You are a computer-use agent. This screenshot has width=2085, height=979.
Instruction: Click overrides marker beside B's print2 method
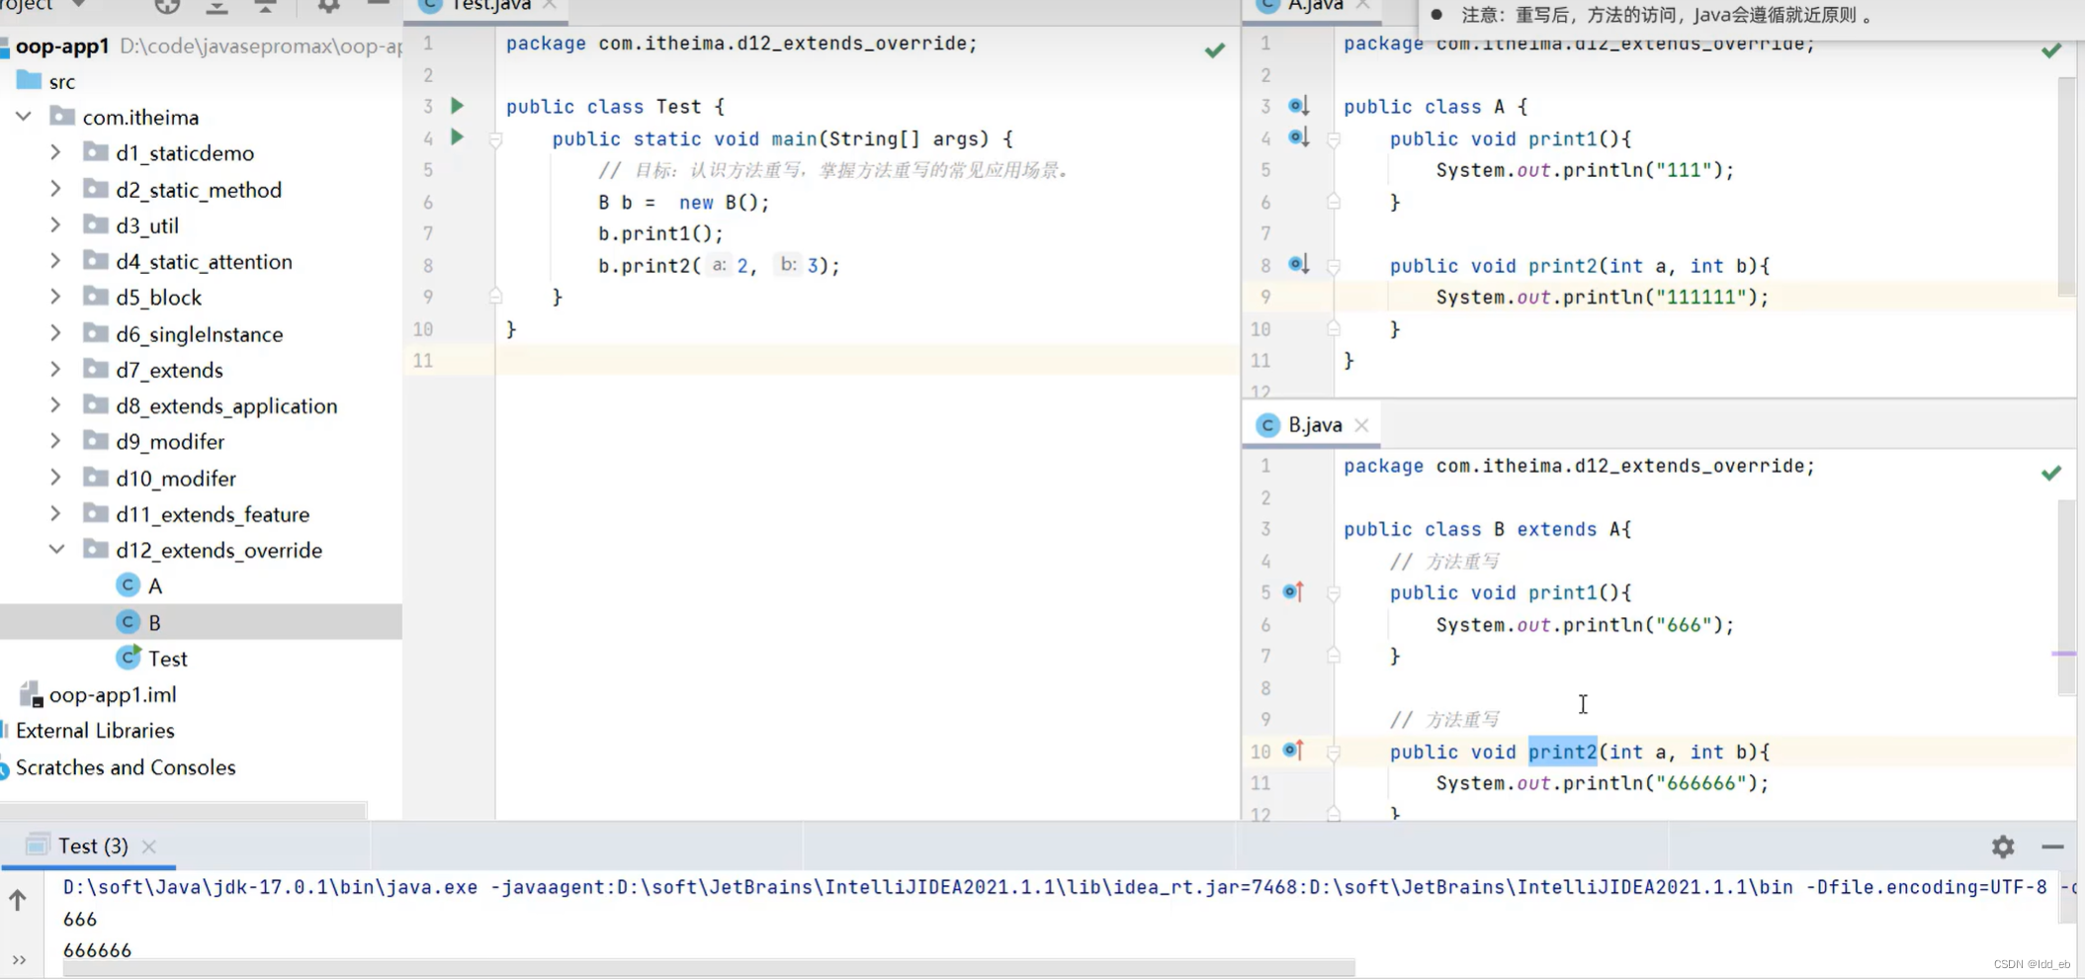(x=1293, y=751)
